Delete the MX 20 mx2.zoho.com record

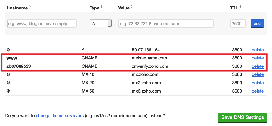258,83
